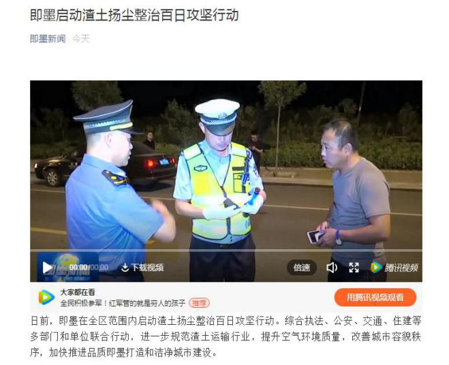The width and height of the screenshot is (449, 365).
Task: Seek using the video progress bar
Action: pos(226,251)
